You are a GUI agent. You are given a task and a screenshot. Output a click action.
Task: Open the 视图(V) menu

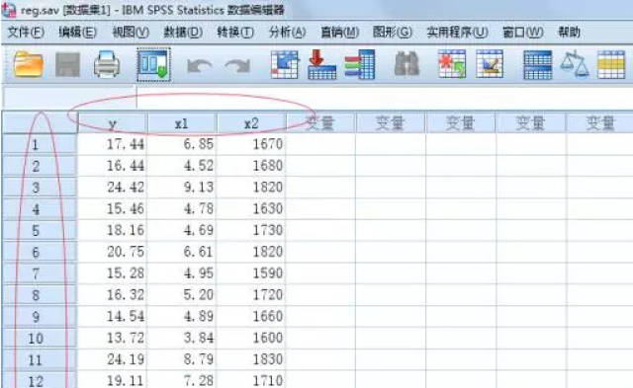coord(131,32)
